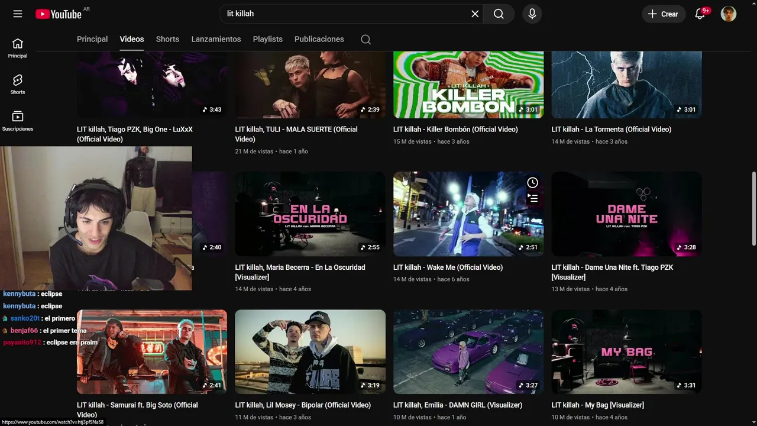Open the Crear menu
This screenshot has height=426, width=757.
click(663, 14)
